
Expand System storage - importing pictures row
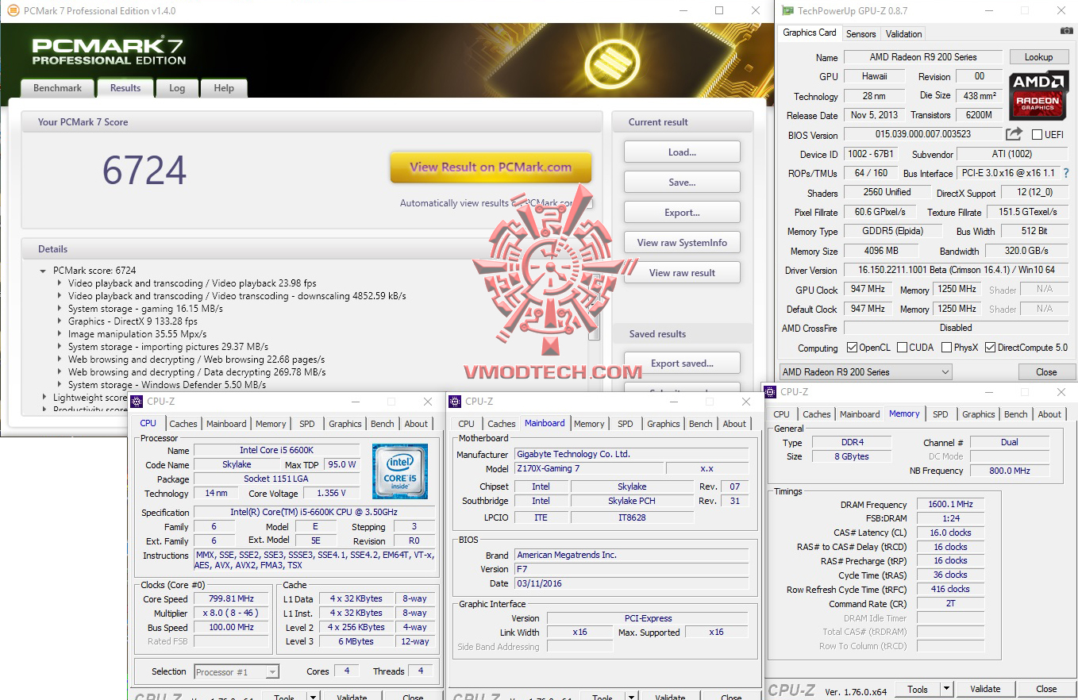[x=59, y=347]
